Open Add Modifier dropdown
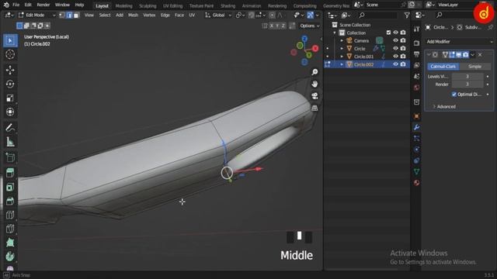497x279 pixels. click(x=459, y=42)
